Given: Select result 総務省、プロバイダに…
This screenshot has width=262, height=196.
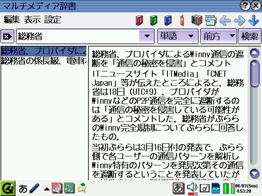Looking at the screenshot, I should click(44, 51).
